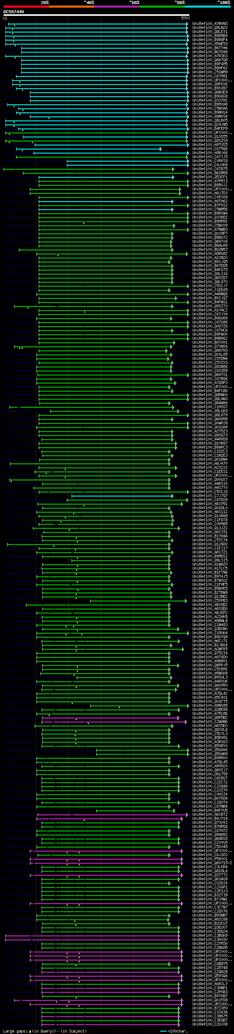Viewport: 234px width, 1034px height.
Task: Select hit UniRef100_B7JMW1
Action: [x=210, y=899]
